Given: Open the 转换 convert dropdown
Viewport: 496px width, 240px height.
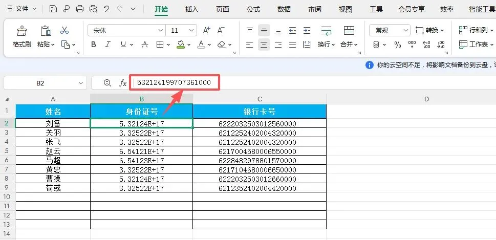Looking at the screenshot, I should (x=429, y=30).
